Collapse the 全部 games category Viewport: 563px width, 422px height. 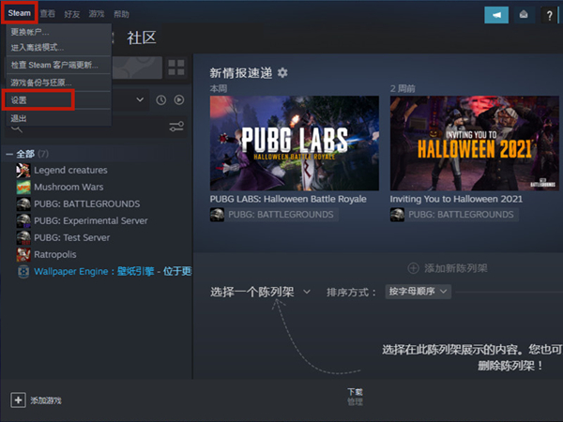point(9,155)
